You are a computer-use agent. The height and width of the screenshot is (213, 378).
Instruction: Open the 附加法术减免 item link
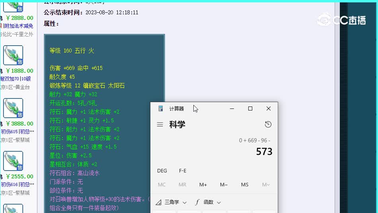pos(18,26)
